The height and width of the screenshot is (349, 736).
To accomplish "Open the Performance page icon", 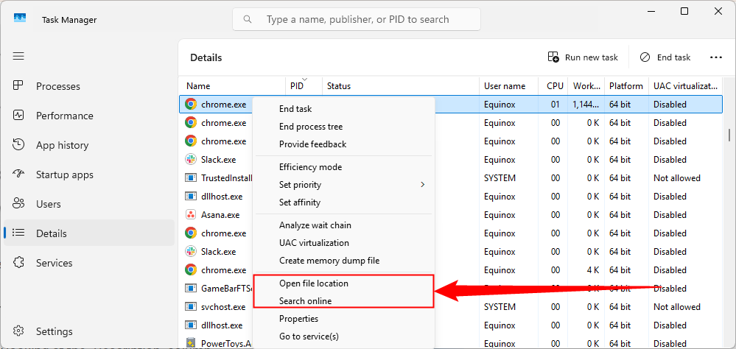I will pyautogui.click(x=19, y=116).
